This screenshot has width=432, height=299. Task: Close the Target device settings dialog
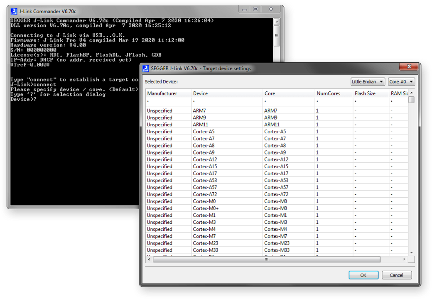409,66
